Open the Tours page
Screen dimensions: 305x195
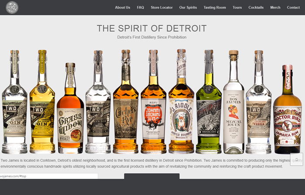coord(237,7)
